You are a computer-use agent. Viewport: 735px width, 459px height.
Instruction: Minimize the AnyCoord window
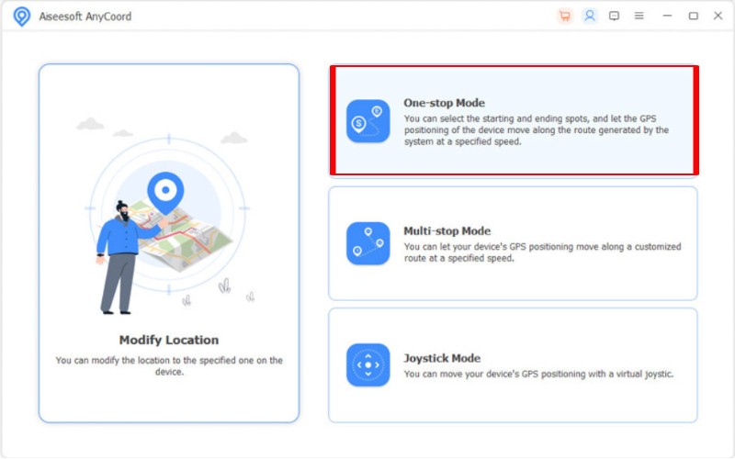(x=668, y=16)
